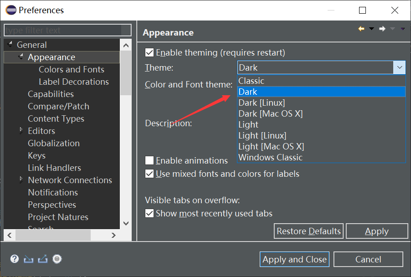Select Globalization in the tree
The image size is (411, 277).
pos(54,144)
